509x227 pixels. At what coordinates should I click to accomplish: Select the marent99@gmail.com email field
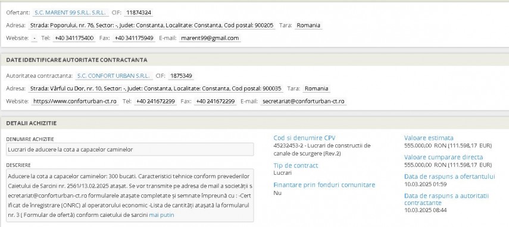(210, 38)
